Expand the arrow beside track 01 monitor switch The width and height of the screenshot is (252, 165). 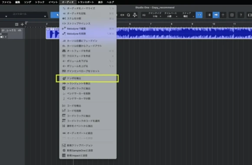6,37
